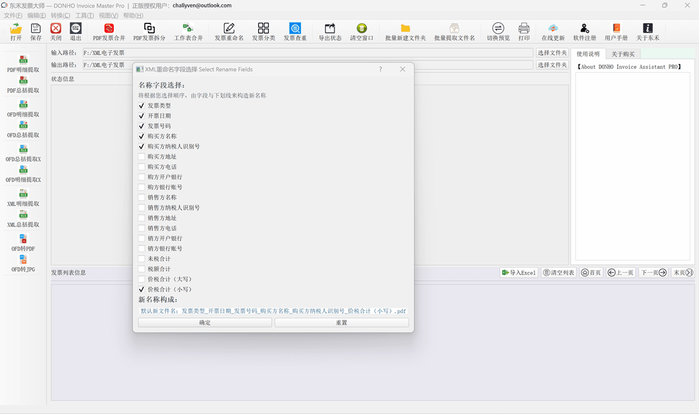Viewport: 699px width, 414px height.
Task: Open the 帮助(H) menu
Action: point(133,15)
